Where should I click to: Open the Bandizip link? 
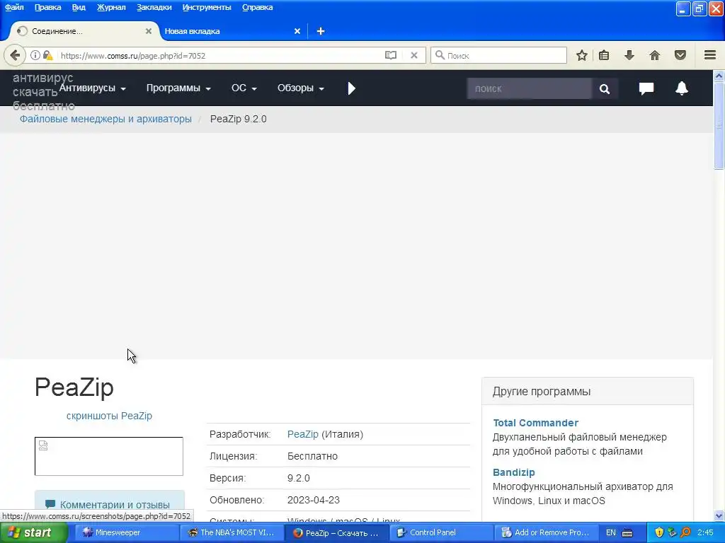tap(514, 472)
